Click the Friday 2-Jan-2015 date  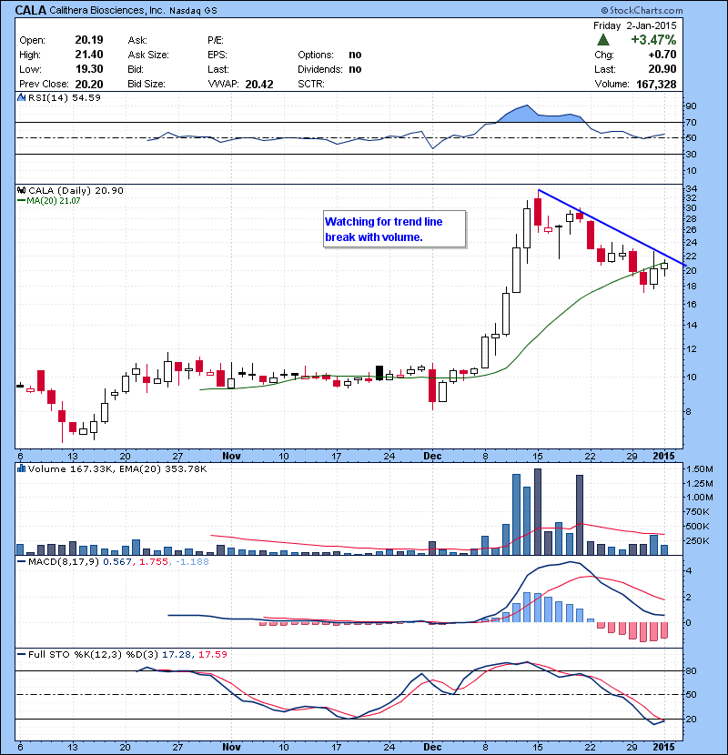[x=634, y=25]
